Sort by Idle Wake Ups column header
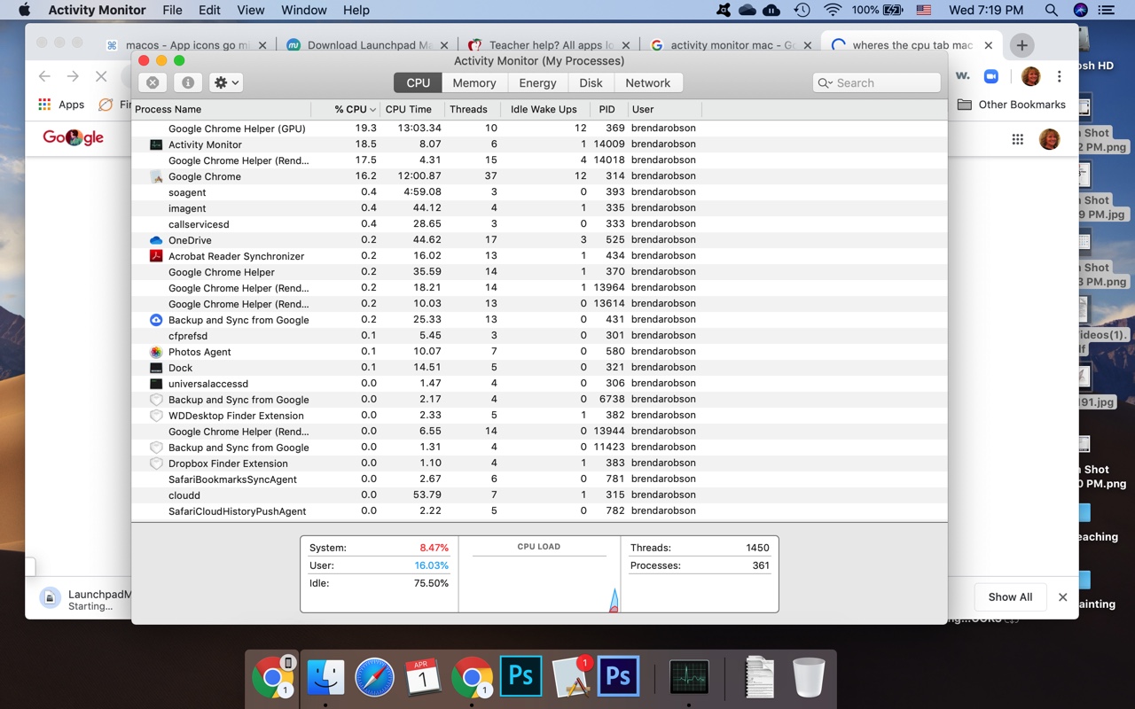Viewport: 1135px width, 709px height. (x=546, y=109)
